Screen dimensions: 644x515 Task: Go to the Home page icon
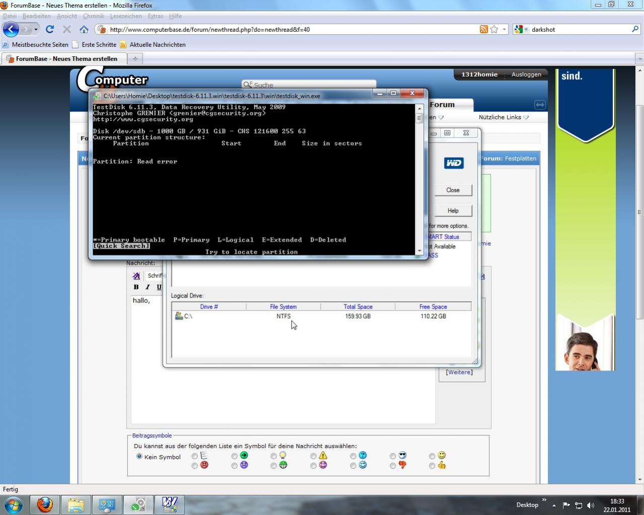[x=84, y=29]
